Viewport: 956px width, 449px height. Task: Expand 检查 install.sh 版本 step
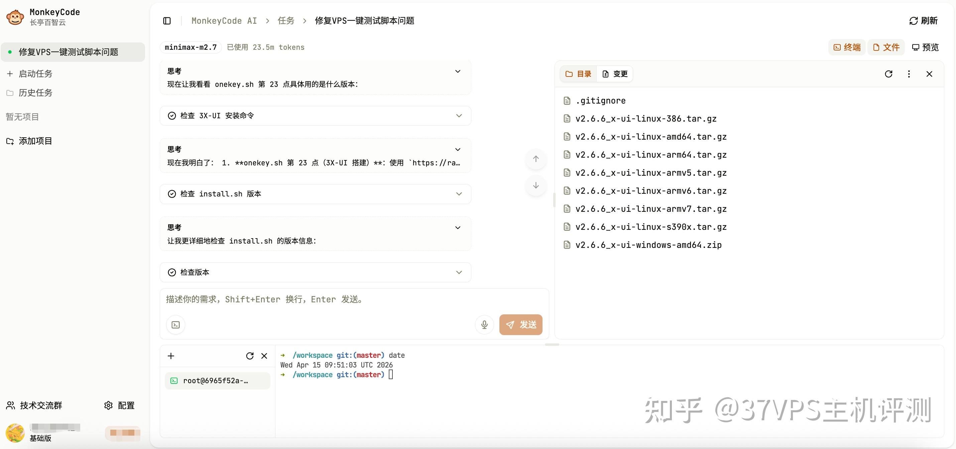316,194
